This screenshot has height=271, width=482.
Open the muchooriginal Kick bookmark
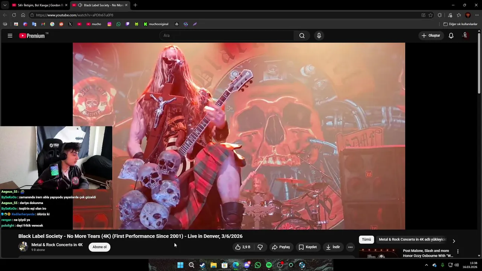156,24
